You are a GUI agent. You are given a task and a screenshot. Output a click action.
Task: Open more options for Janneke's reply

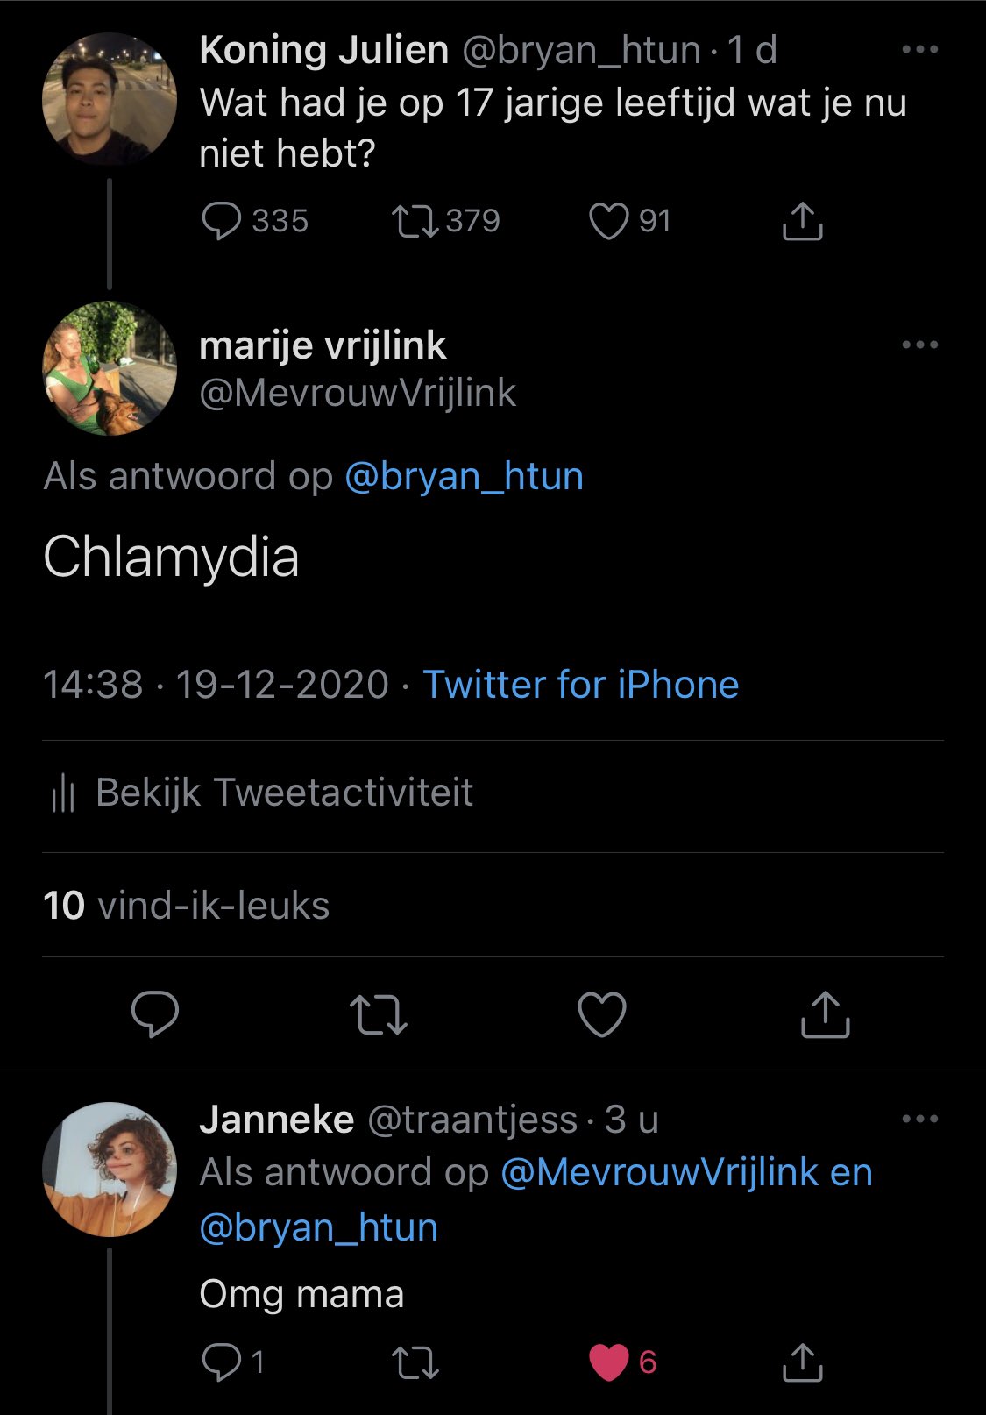(x=919, y=1120)
